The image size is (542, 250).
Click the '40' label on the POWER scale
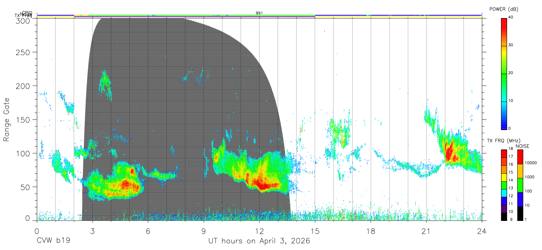click(x=511, y=18)
